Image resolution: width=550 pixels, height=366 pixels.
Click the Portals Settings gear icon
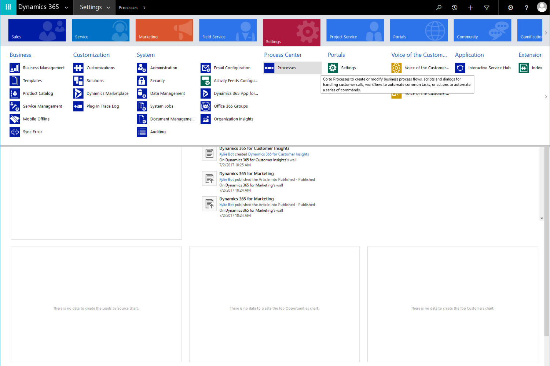click(x=333, y=68)
